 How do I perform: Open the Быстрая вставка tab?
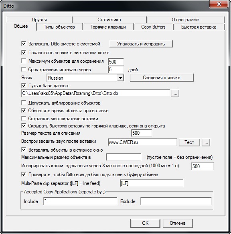click(199, 27)
